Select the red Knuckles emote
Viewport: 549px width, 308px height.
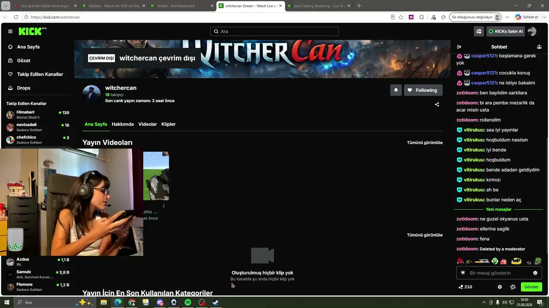460,261
